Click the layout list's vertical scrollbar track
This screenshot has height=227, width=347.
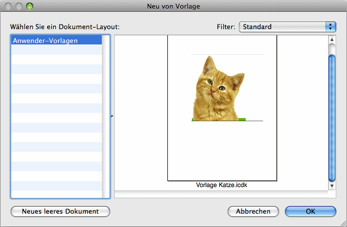pyautogui.click(x=106, y=118)
